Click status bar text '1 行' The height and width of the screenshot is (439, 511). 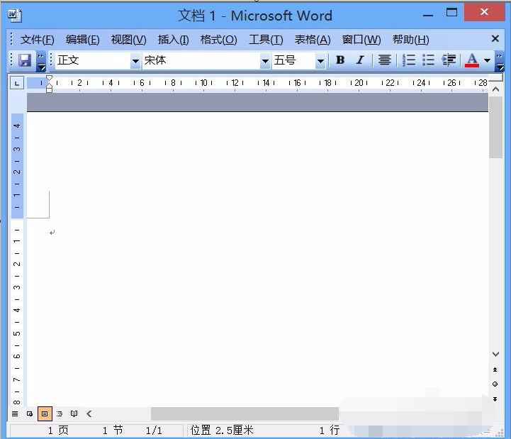(x=330, y=430)
